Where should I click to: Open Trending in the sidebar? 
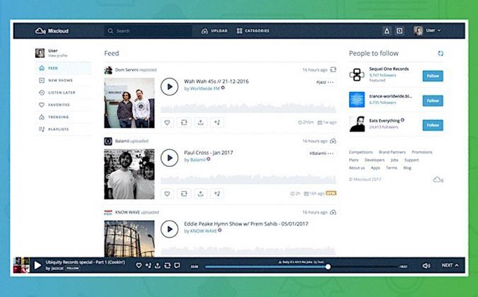pyautogui.click(x=63, y=117)
